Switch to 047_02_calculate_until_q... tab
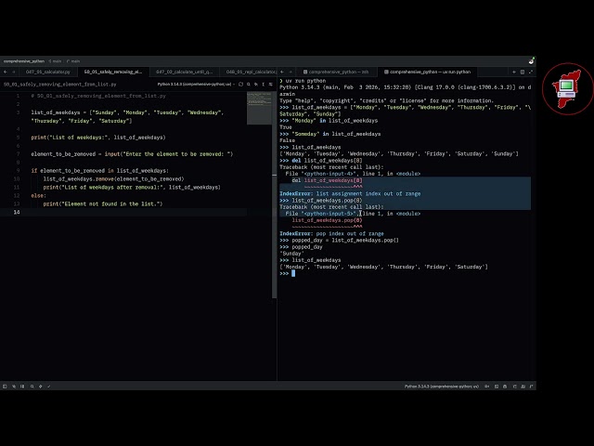The width and height of the screenshot is (594, 446). [185, 72]
